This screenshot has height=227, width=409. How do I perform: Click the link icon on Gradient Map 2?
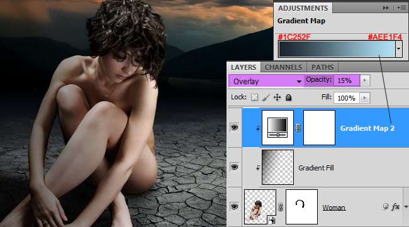[298, 128]
